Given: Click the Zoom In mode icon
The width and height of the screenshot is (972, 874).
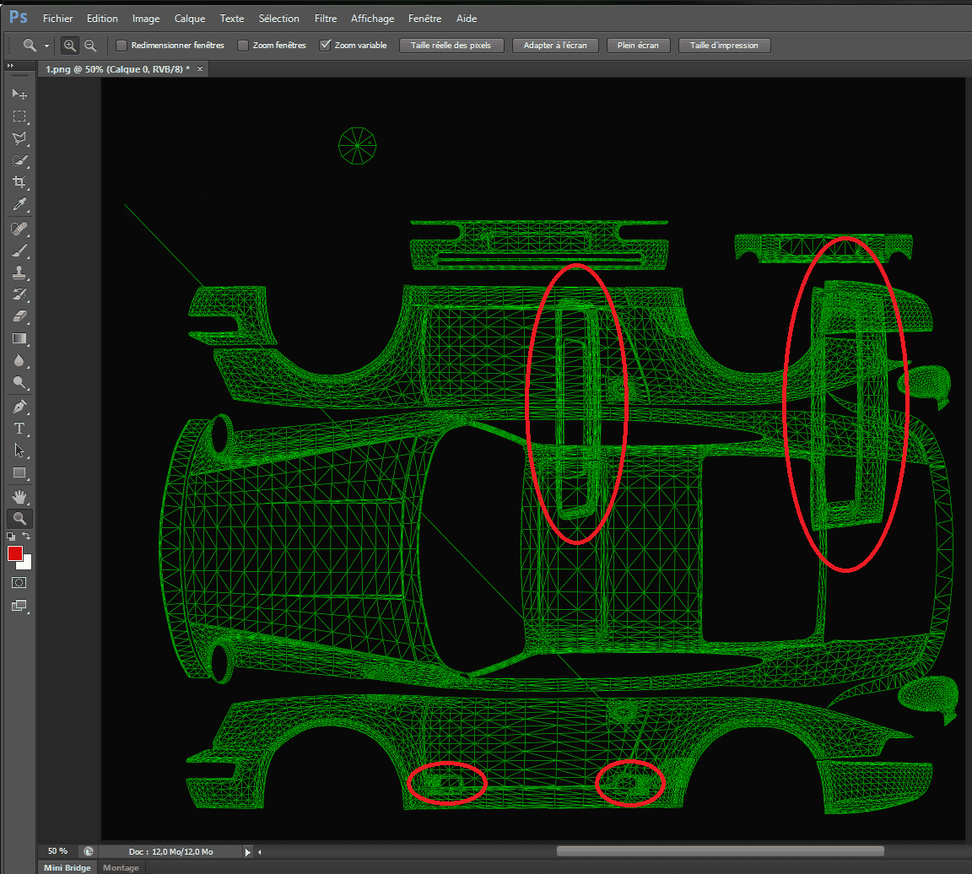Looking at the screenshot, I should pos(69,46).
